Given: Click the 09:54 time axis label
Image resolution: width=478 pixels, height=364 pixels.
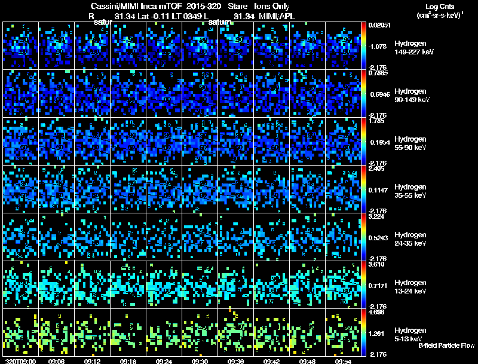Looking at the screenshot, I should pos(343,362).
